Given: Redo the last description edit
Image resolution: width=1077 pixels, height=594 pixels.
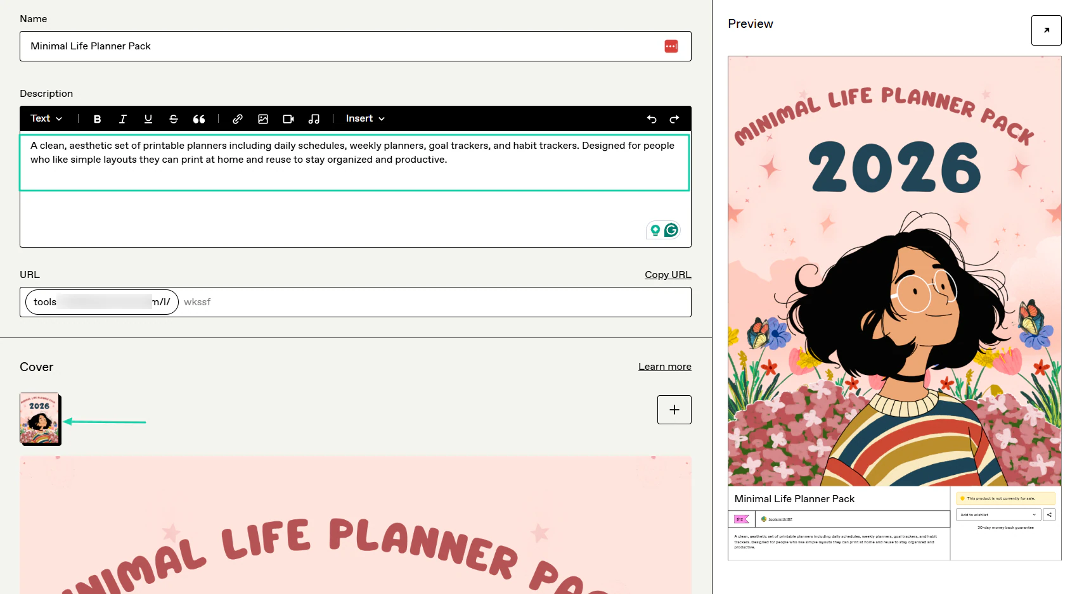Looking at the screenshot, I should pos(674,119).
